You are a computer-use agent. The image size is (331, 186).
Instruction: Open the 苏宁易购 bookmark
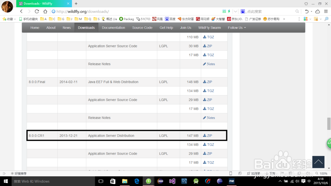[x=271, y=19]
